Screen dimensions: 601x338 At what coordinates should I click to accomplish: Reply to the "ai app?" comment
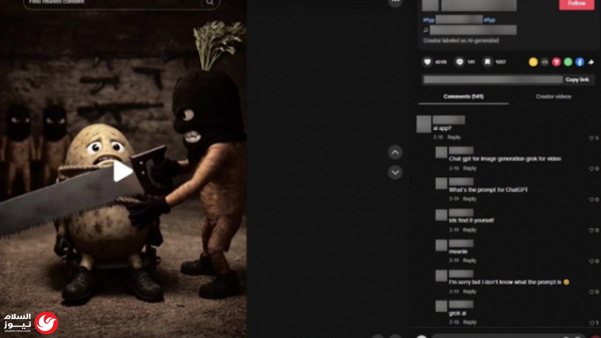tap(454, 137)
